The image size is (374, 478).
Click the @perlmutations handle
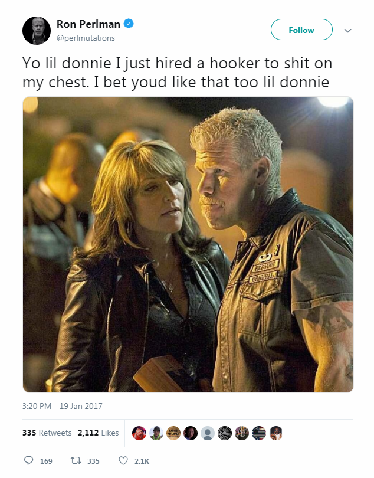[86, 38]
